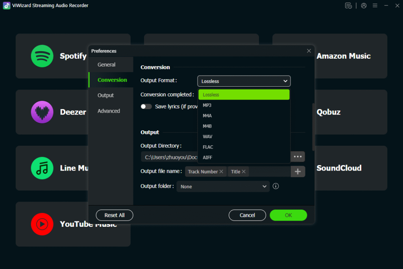Toggle the Save lyrics switch

[146, 106]
